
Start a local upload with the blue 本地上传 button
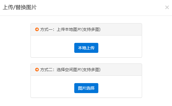coord(86,48)
